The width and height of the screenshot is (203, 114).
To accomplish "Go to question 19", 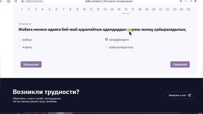I will (147, 9).
